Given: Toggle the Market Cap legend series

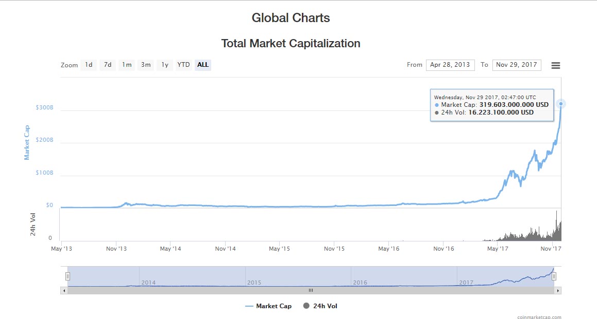Looking at the screenshot, I should [x=268, y=306].
